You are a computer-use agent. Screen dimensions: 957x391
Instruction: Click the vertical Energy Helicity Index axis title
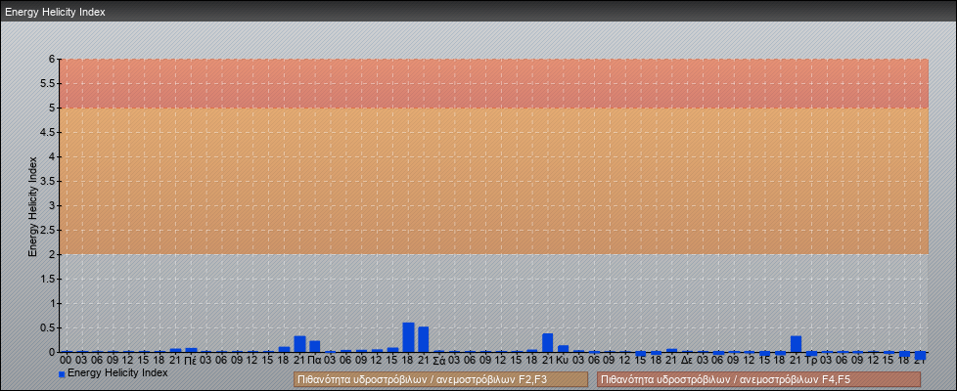[x=32, y=205]
